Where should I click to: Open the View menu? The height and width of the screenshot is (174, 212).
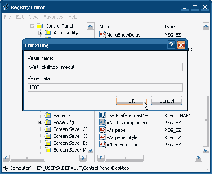point(34,17)
